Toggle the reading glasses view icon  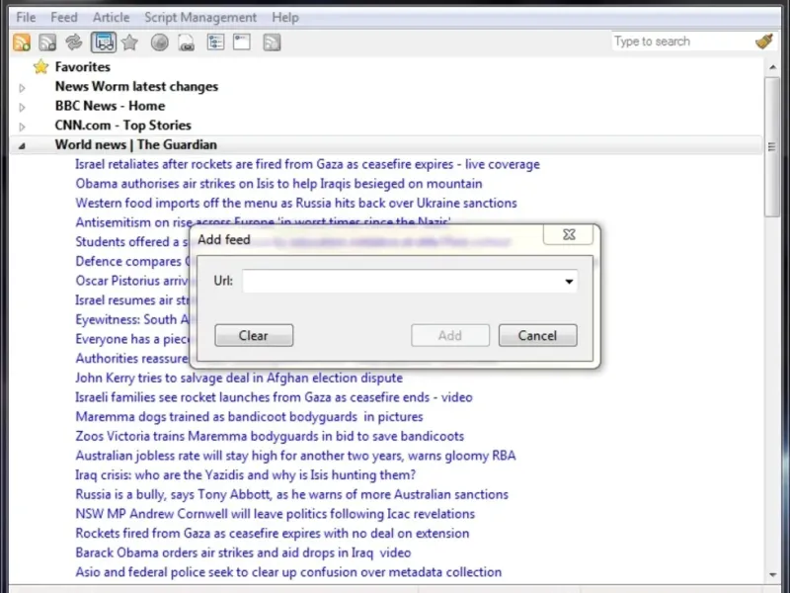(x=103, y=42)
